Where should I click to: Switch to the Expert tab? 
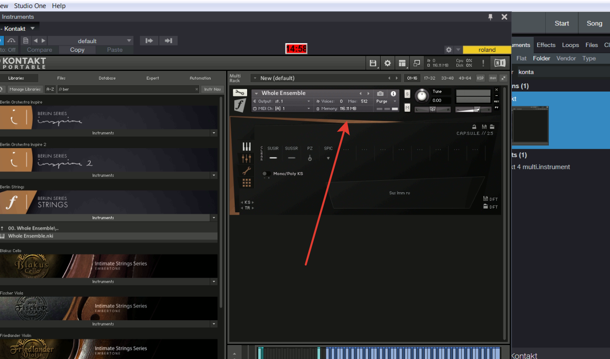point(153,78)
